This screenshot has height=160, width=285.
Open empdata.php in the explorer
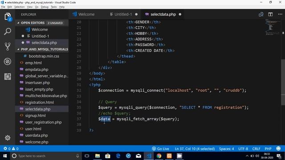click(x=42, y=69)
